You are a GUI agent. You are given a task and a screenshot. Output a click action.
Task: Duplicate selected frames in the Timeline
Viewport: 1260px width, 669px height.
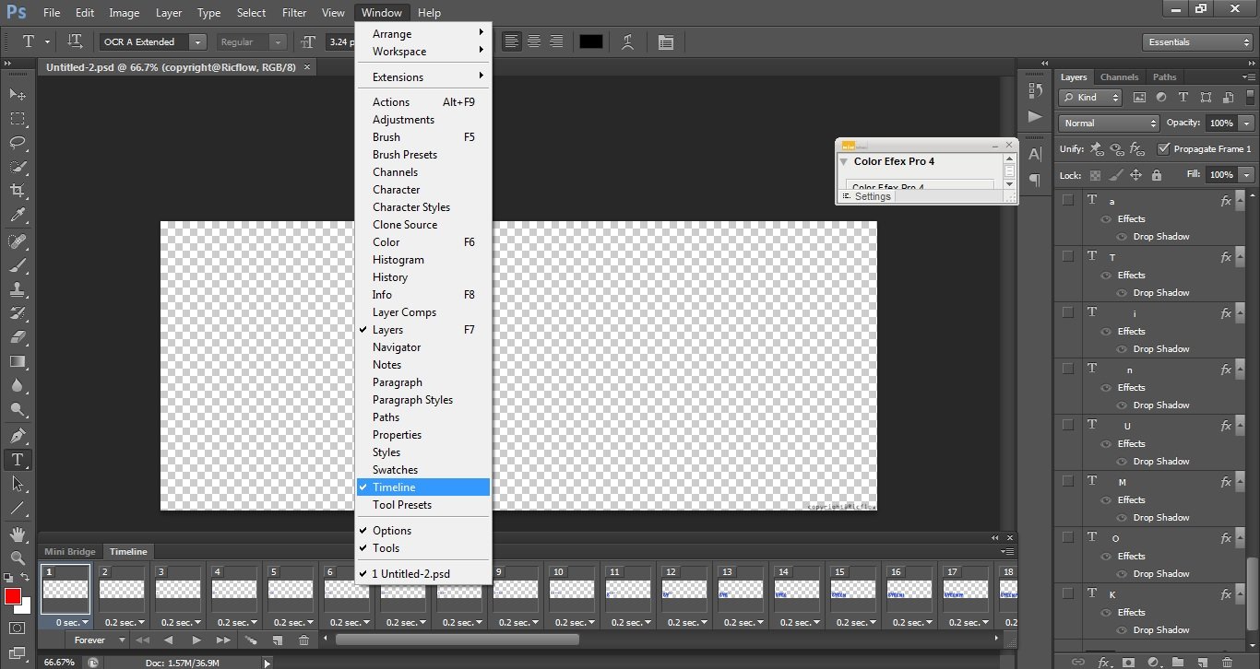(278, 640)
